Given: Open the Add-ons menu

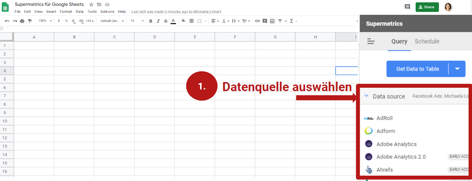Looking at the screenshot, I should coord(107,12).
